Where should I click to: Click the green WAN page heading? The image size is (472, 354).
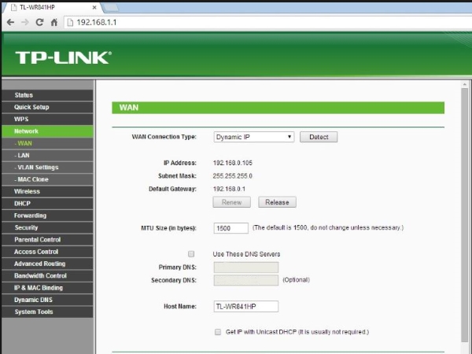[x=278, y=108]
